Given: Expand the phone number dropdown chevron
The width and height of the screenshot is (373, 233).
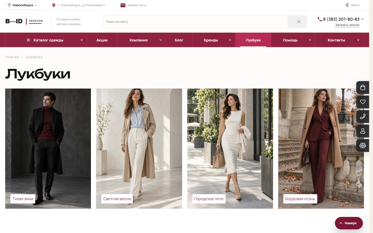Looking at the screenshot, I should (x=363, y=19).
